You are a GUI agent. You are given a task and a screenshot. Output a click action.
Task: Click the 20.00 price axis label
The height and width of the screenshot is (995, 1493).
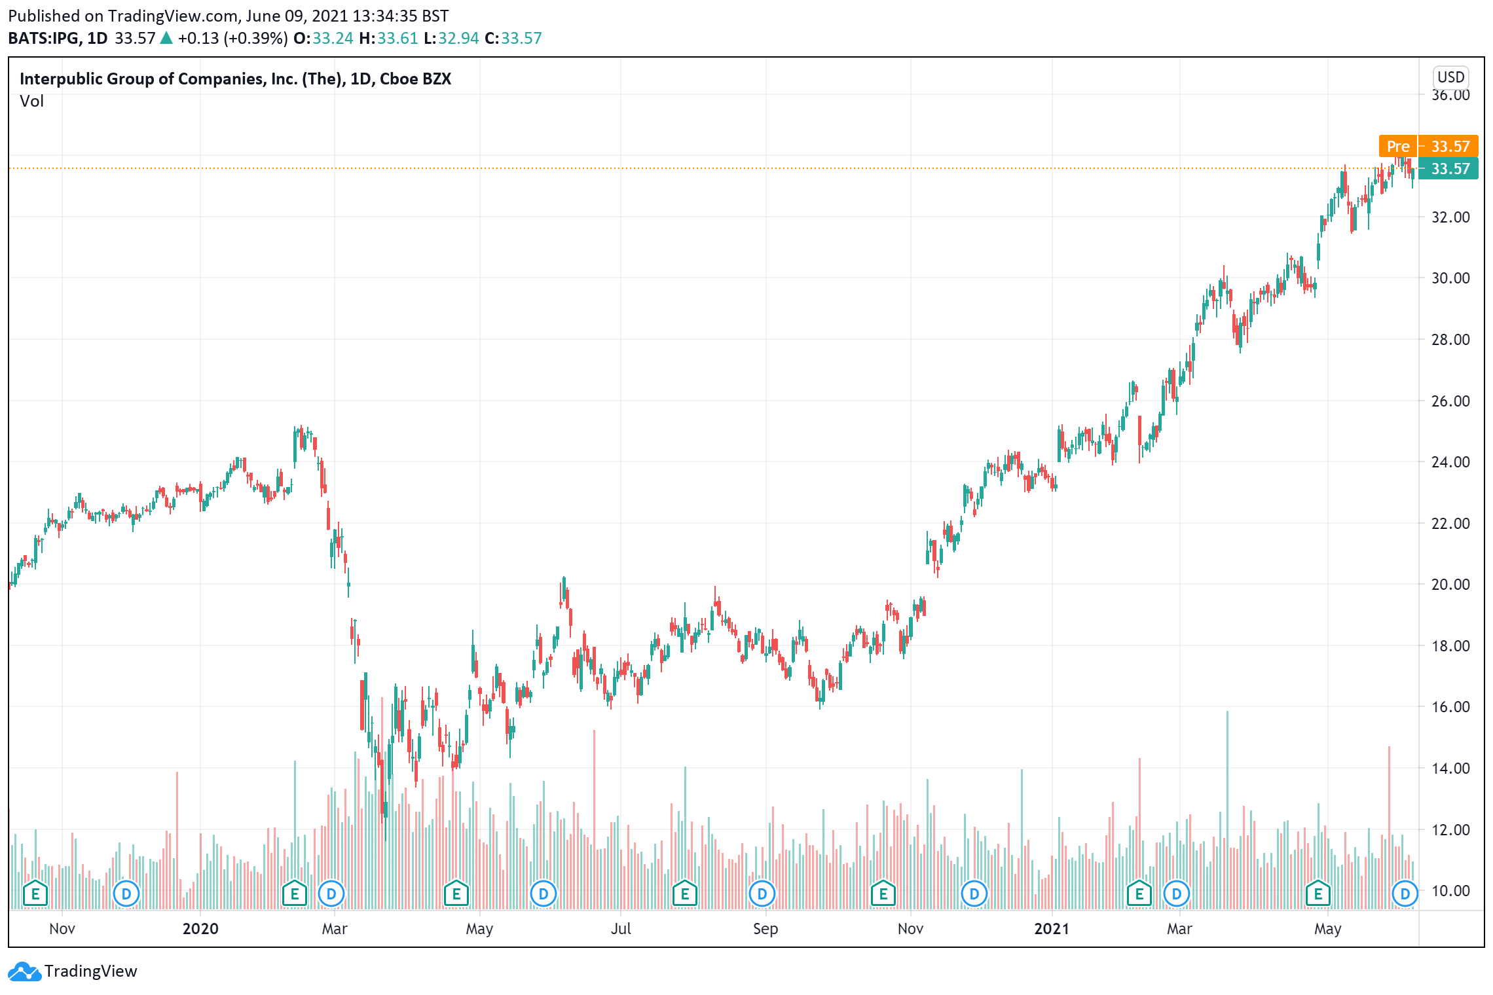click(1450, 585)
